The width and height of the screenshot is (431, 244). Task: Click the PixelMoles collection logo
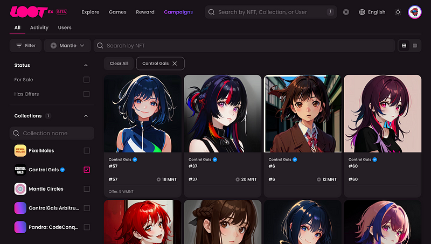[20, 151]
